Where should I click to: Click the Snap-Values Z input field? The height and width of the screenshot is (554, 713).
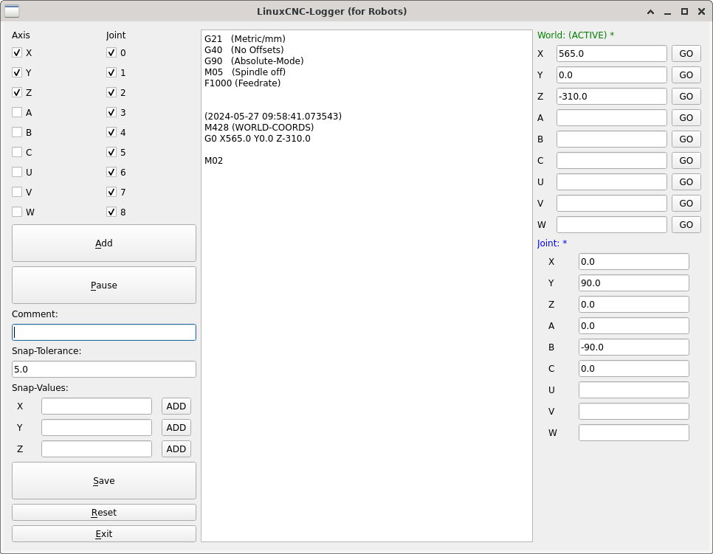click(97, 449)
